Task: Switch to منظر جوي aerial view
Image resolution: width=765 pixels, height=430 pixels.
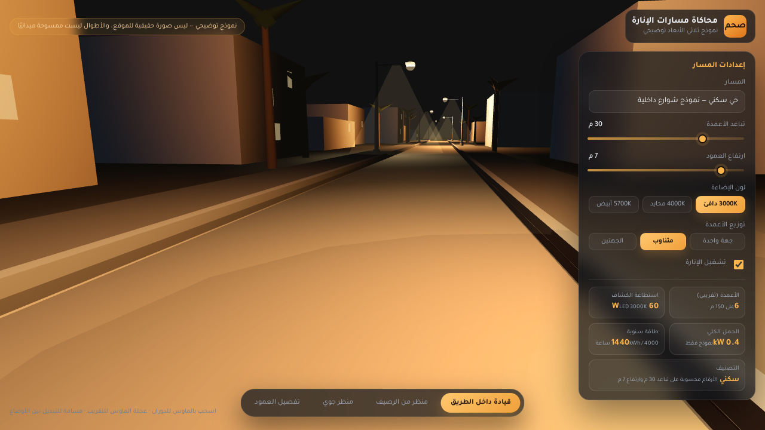Action: click(338, 403)
